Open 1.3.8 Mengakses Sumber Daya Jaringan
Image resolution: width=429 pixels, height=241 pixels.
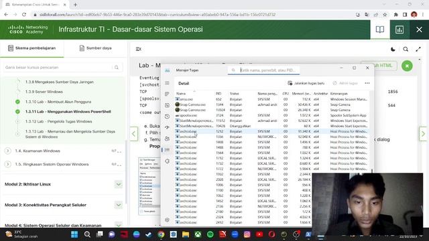(60, 82)
